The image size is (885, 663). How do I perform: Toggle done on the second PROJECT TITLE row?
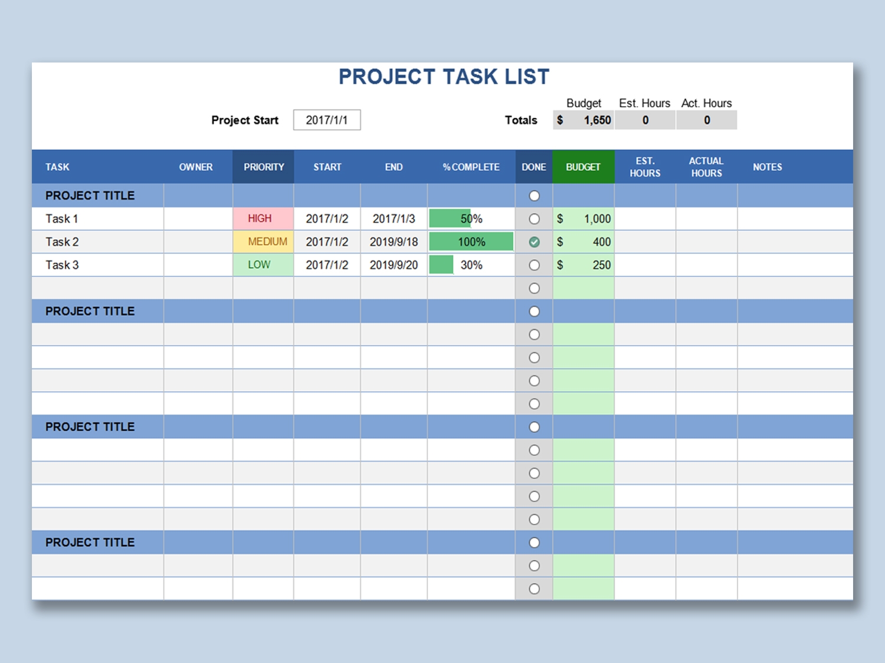pyautogui.click(x=534, y=311)
